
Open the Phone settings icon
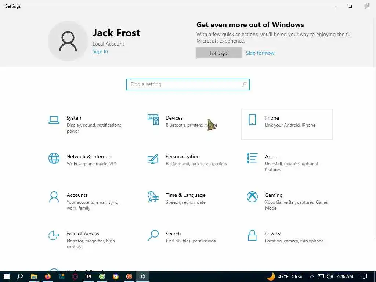(x=252, y=120)
